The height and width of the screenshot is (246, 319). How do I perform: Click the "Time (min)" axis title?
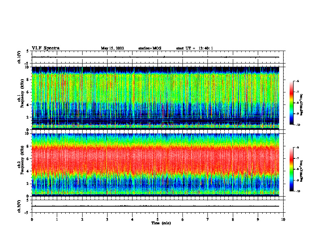161,223
